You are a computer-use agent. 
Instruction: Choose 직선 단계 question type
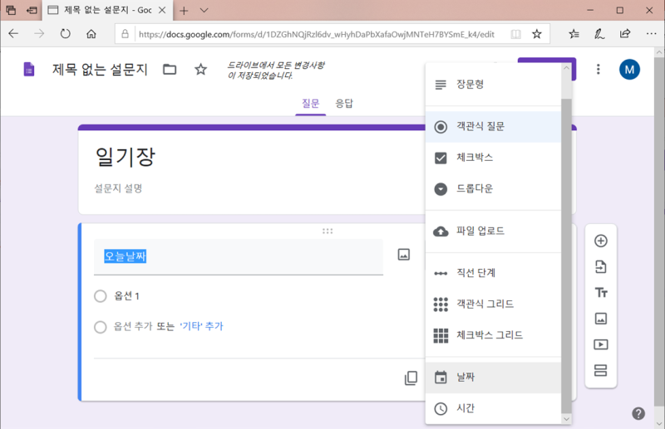[x=493, y=273]
